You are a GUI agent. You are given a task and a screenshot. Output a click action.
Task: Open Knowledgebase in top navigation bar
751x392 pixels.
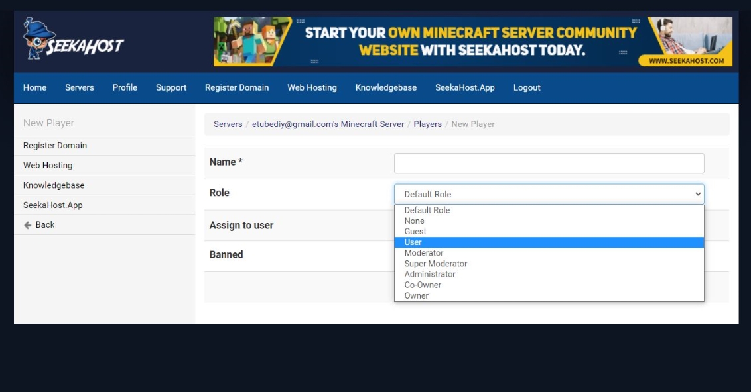(x=386, y=87)
